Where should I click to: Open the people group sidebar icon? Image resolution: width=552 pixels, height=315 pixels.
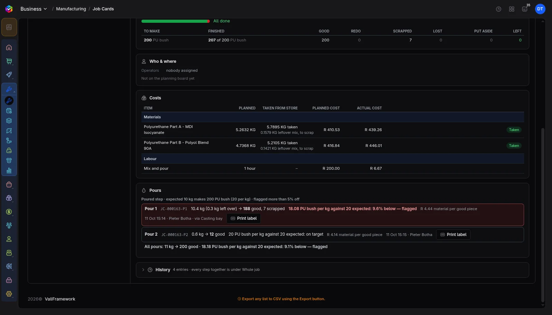(9, 225)
